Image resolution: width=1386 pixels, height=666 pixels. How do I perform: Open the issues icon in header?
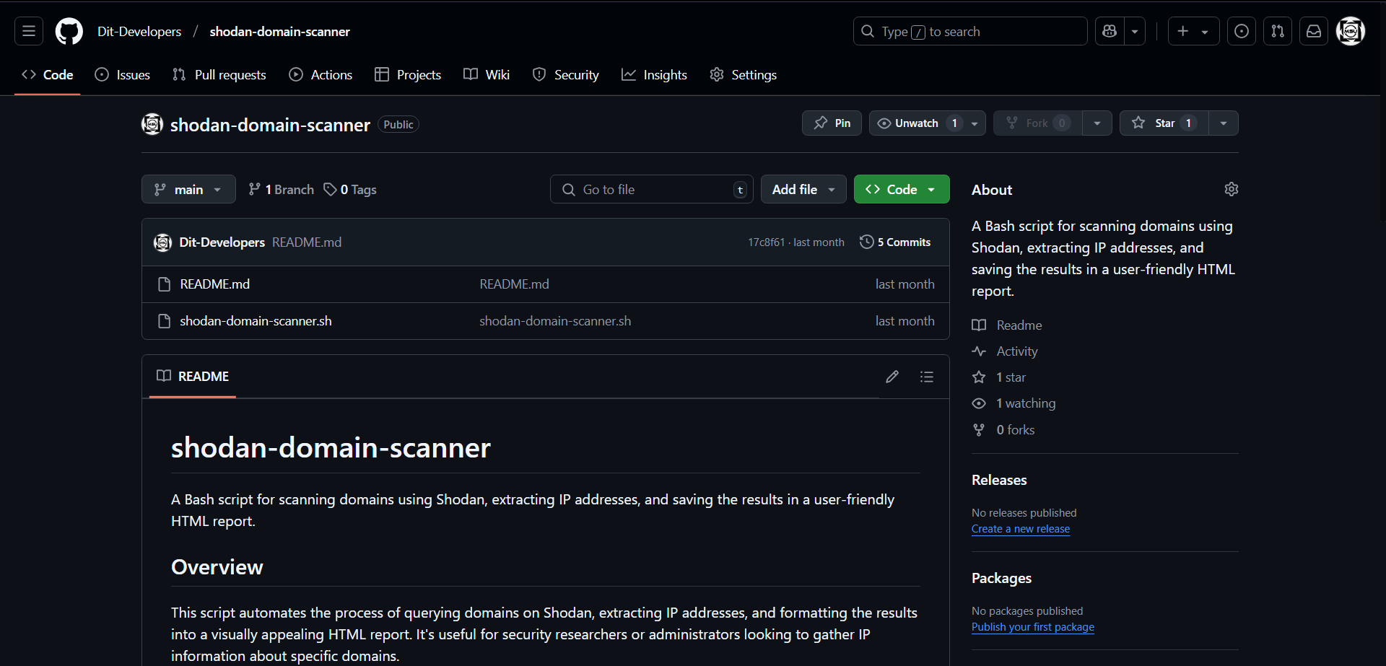click(1241, 31)
